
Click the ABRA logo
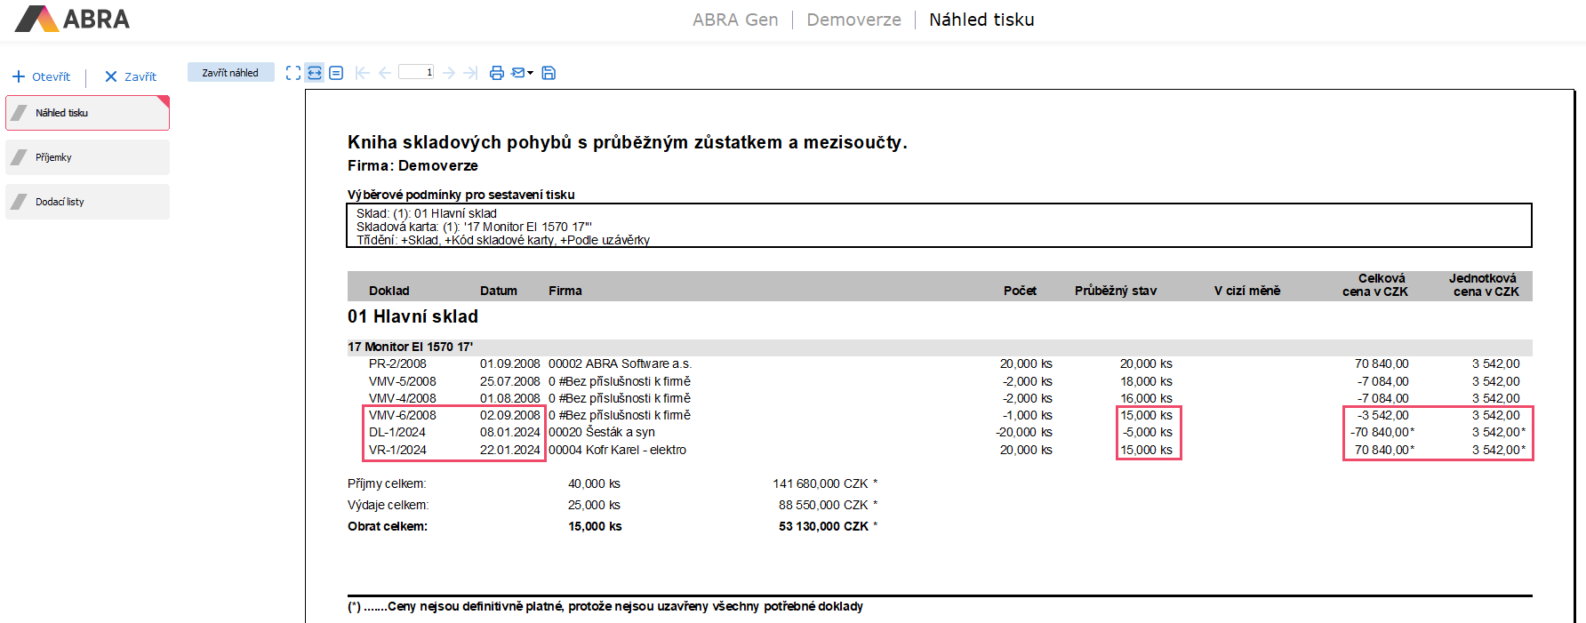coord(73,19)
